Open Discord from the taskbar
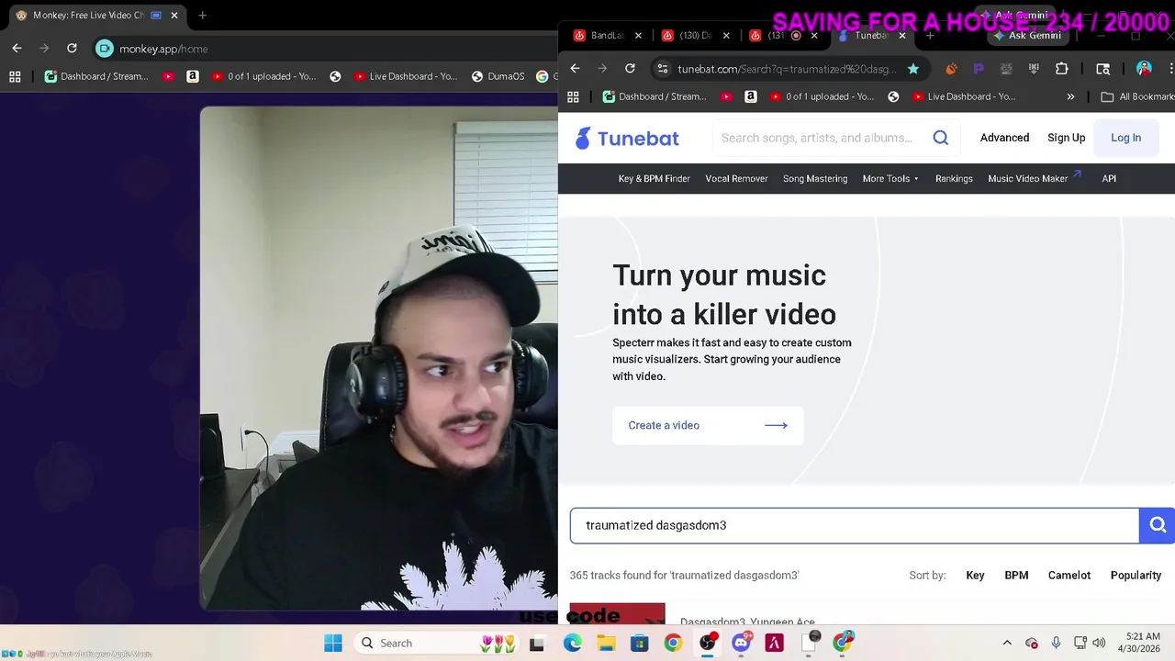 coord(742,643)
